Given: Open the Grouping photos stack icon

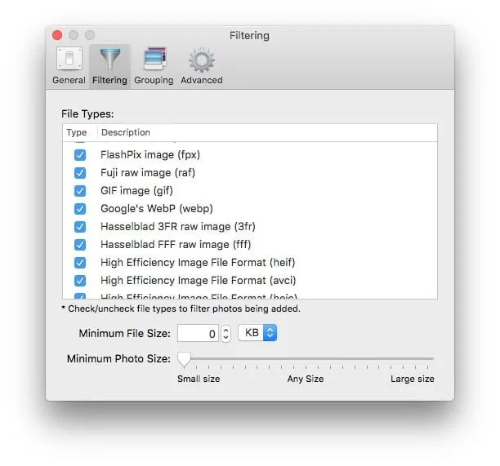Looking at the screenshot, I should point(154,58).
